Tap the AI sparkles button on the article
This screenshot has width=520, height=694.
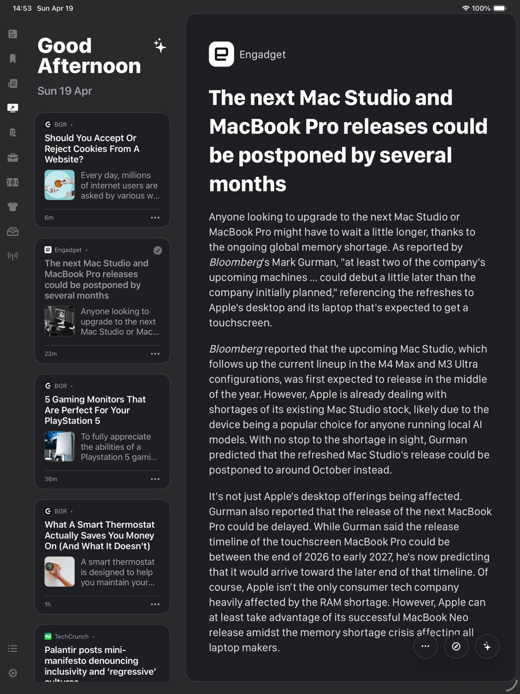click(487, 647)
